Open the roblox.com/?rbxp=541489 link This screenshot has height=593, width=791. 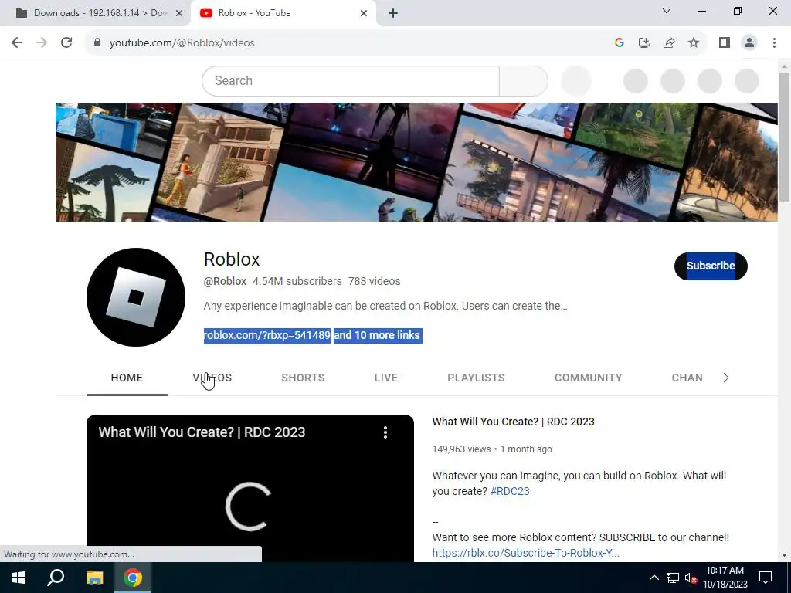coord(266,335)
